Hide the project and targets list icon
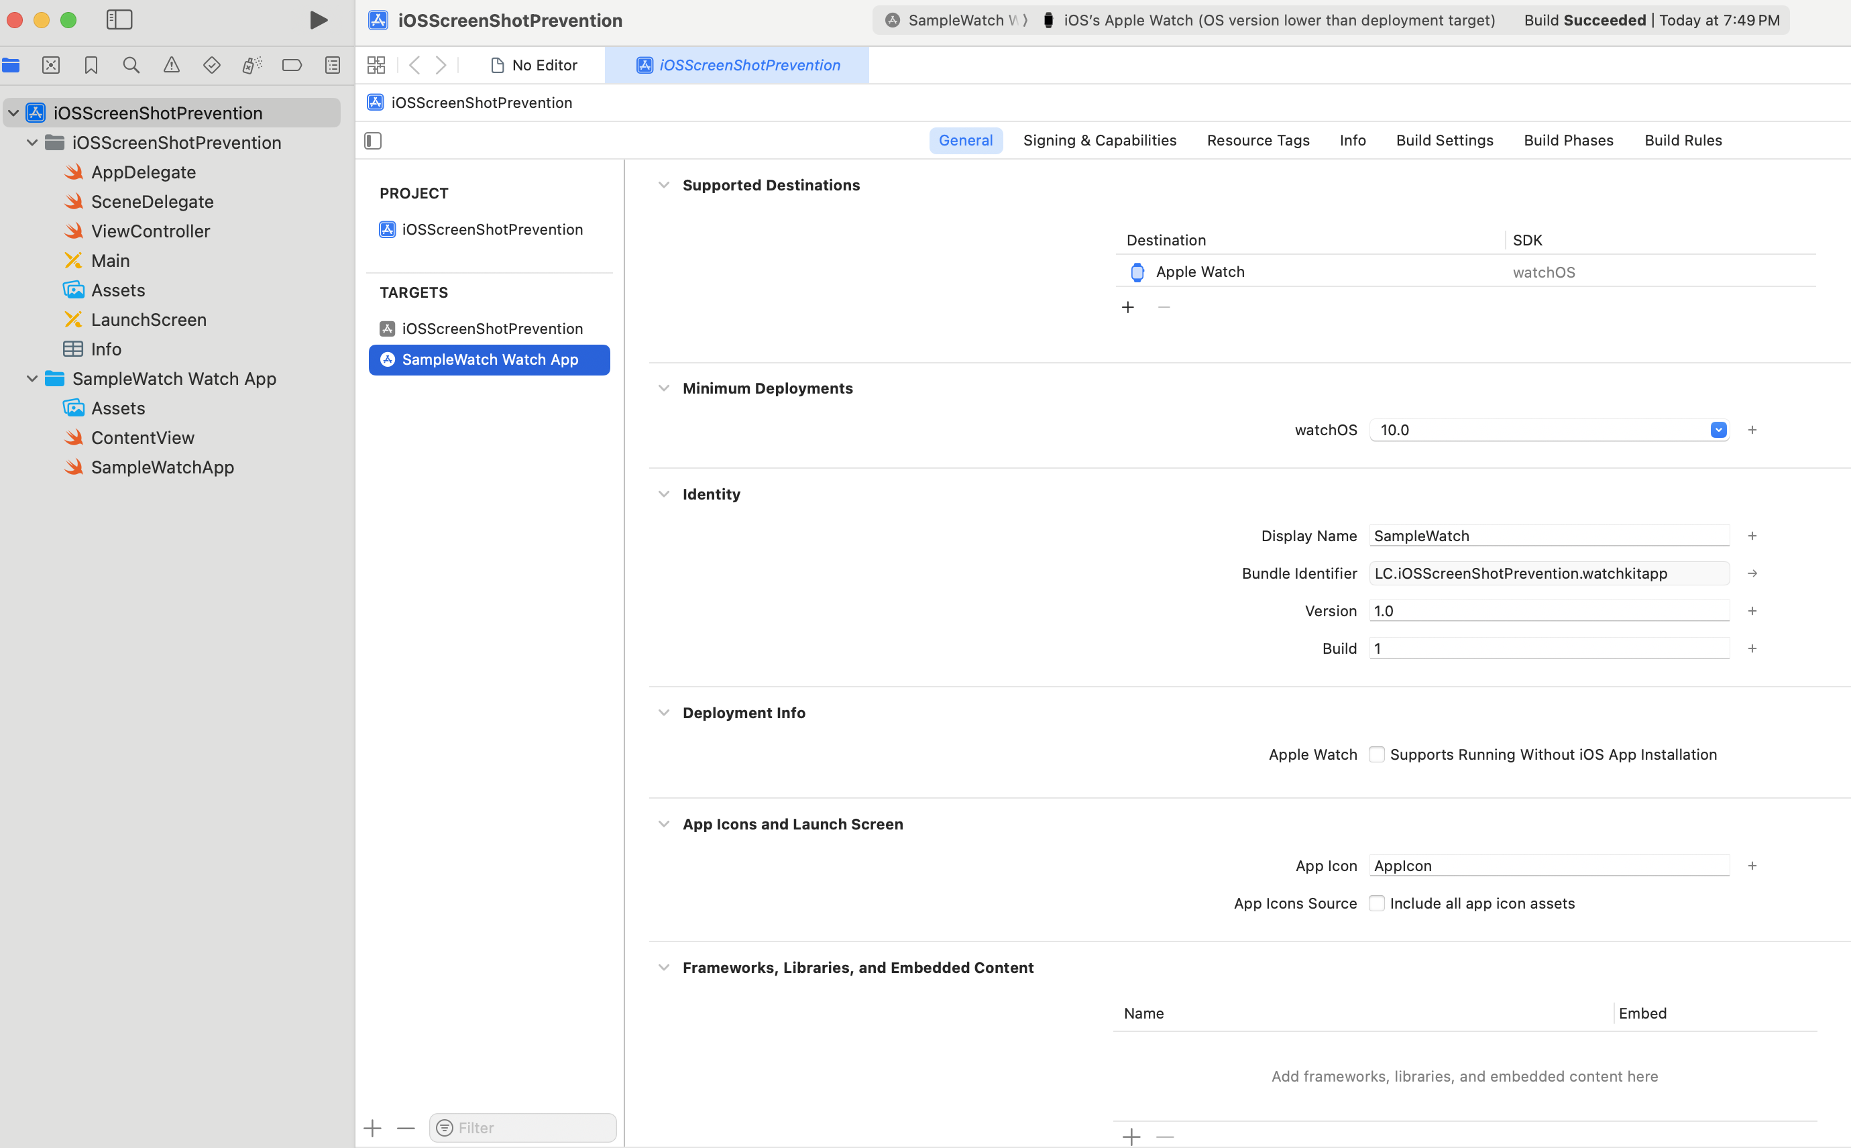The image size is (1851, 1148). (x=373, y=140)
